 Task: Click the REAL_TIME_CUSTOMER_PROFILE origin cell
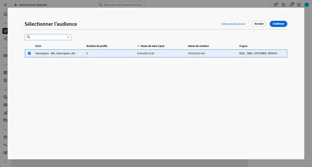pos(258,53)
